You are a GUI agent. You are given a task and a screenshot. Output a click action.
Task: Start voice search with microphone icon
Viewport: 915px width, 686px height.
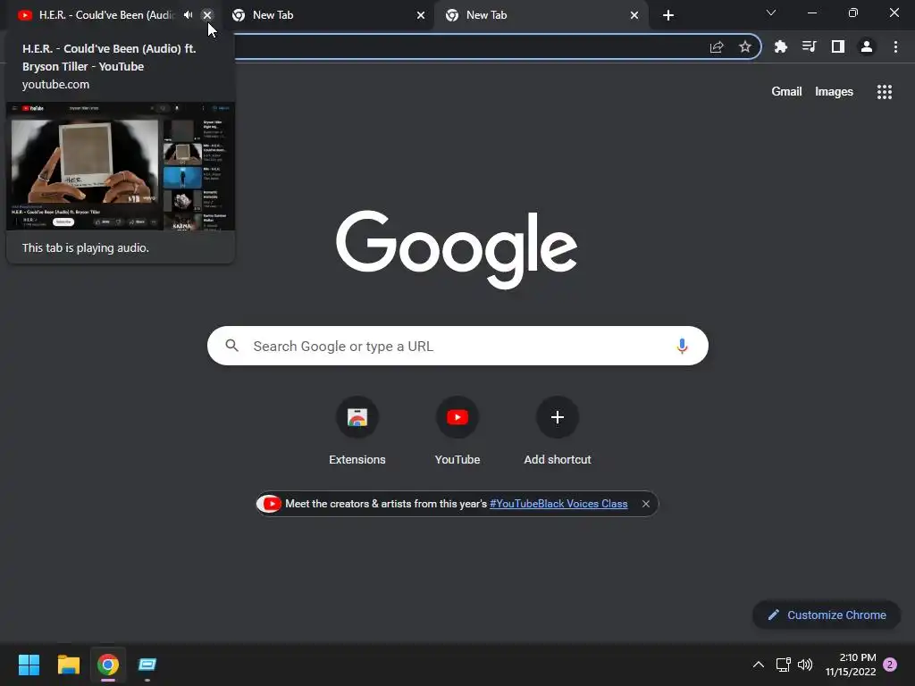click(x=682, y=346)
